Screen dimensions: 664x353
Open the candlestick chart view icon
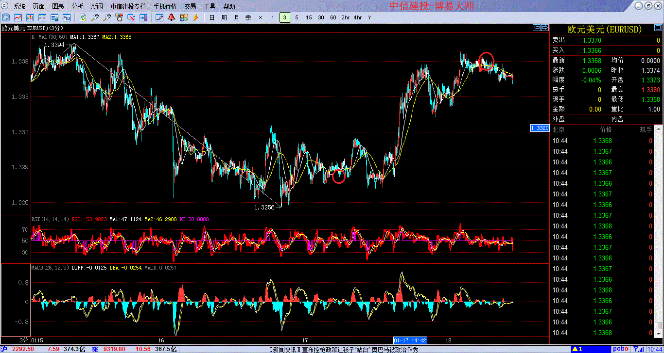[x=30, y=17]
